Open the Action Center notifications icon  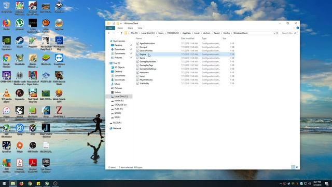pyautogui.click(x=326, y=183)
